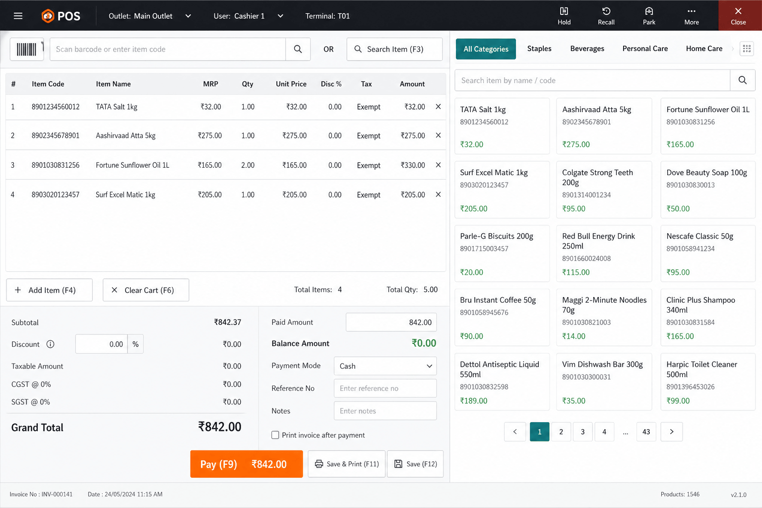Park the current sale

[649, 16]
